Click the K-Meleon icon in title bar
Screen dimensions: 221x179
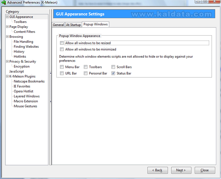click(3, 2)
